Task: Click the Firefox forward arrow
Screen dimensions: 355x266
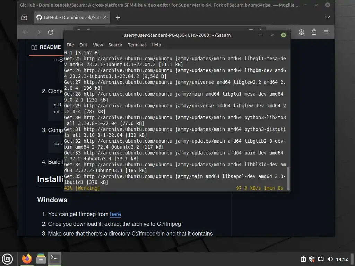Action: [38, 32]
